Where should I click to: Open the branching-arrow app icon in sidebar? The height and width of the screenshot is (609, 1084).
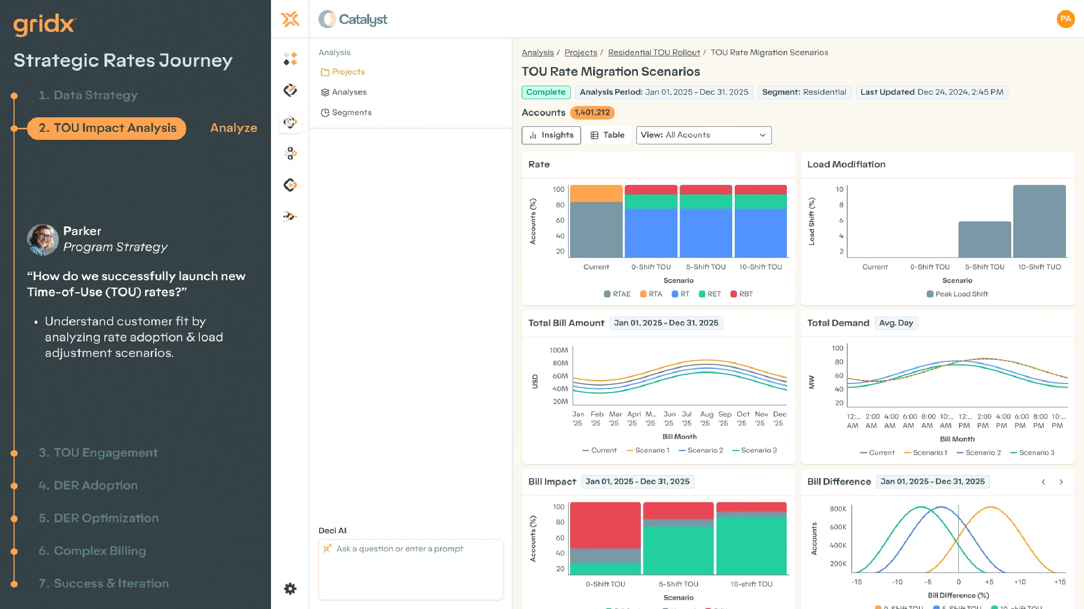(290, 216)
